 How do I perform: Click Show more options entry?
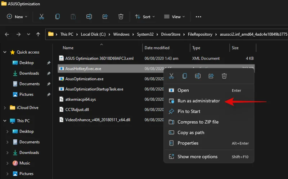[197, 157]
